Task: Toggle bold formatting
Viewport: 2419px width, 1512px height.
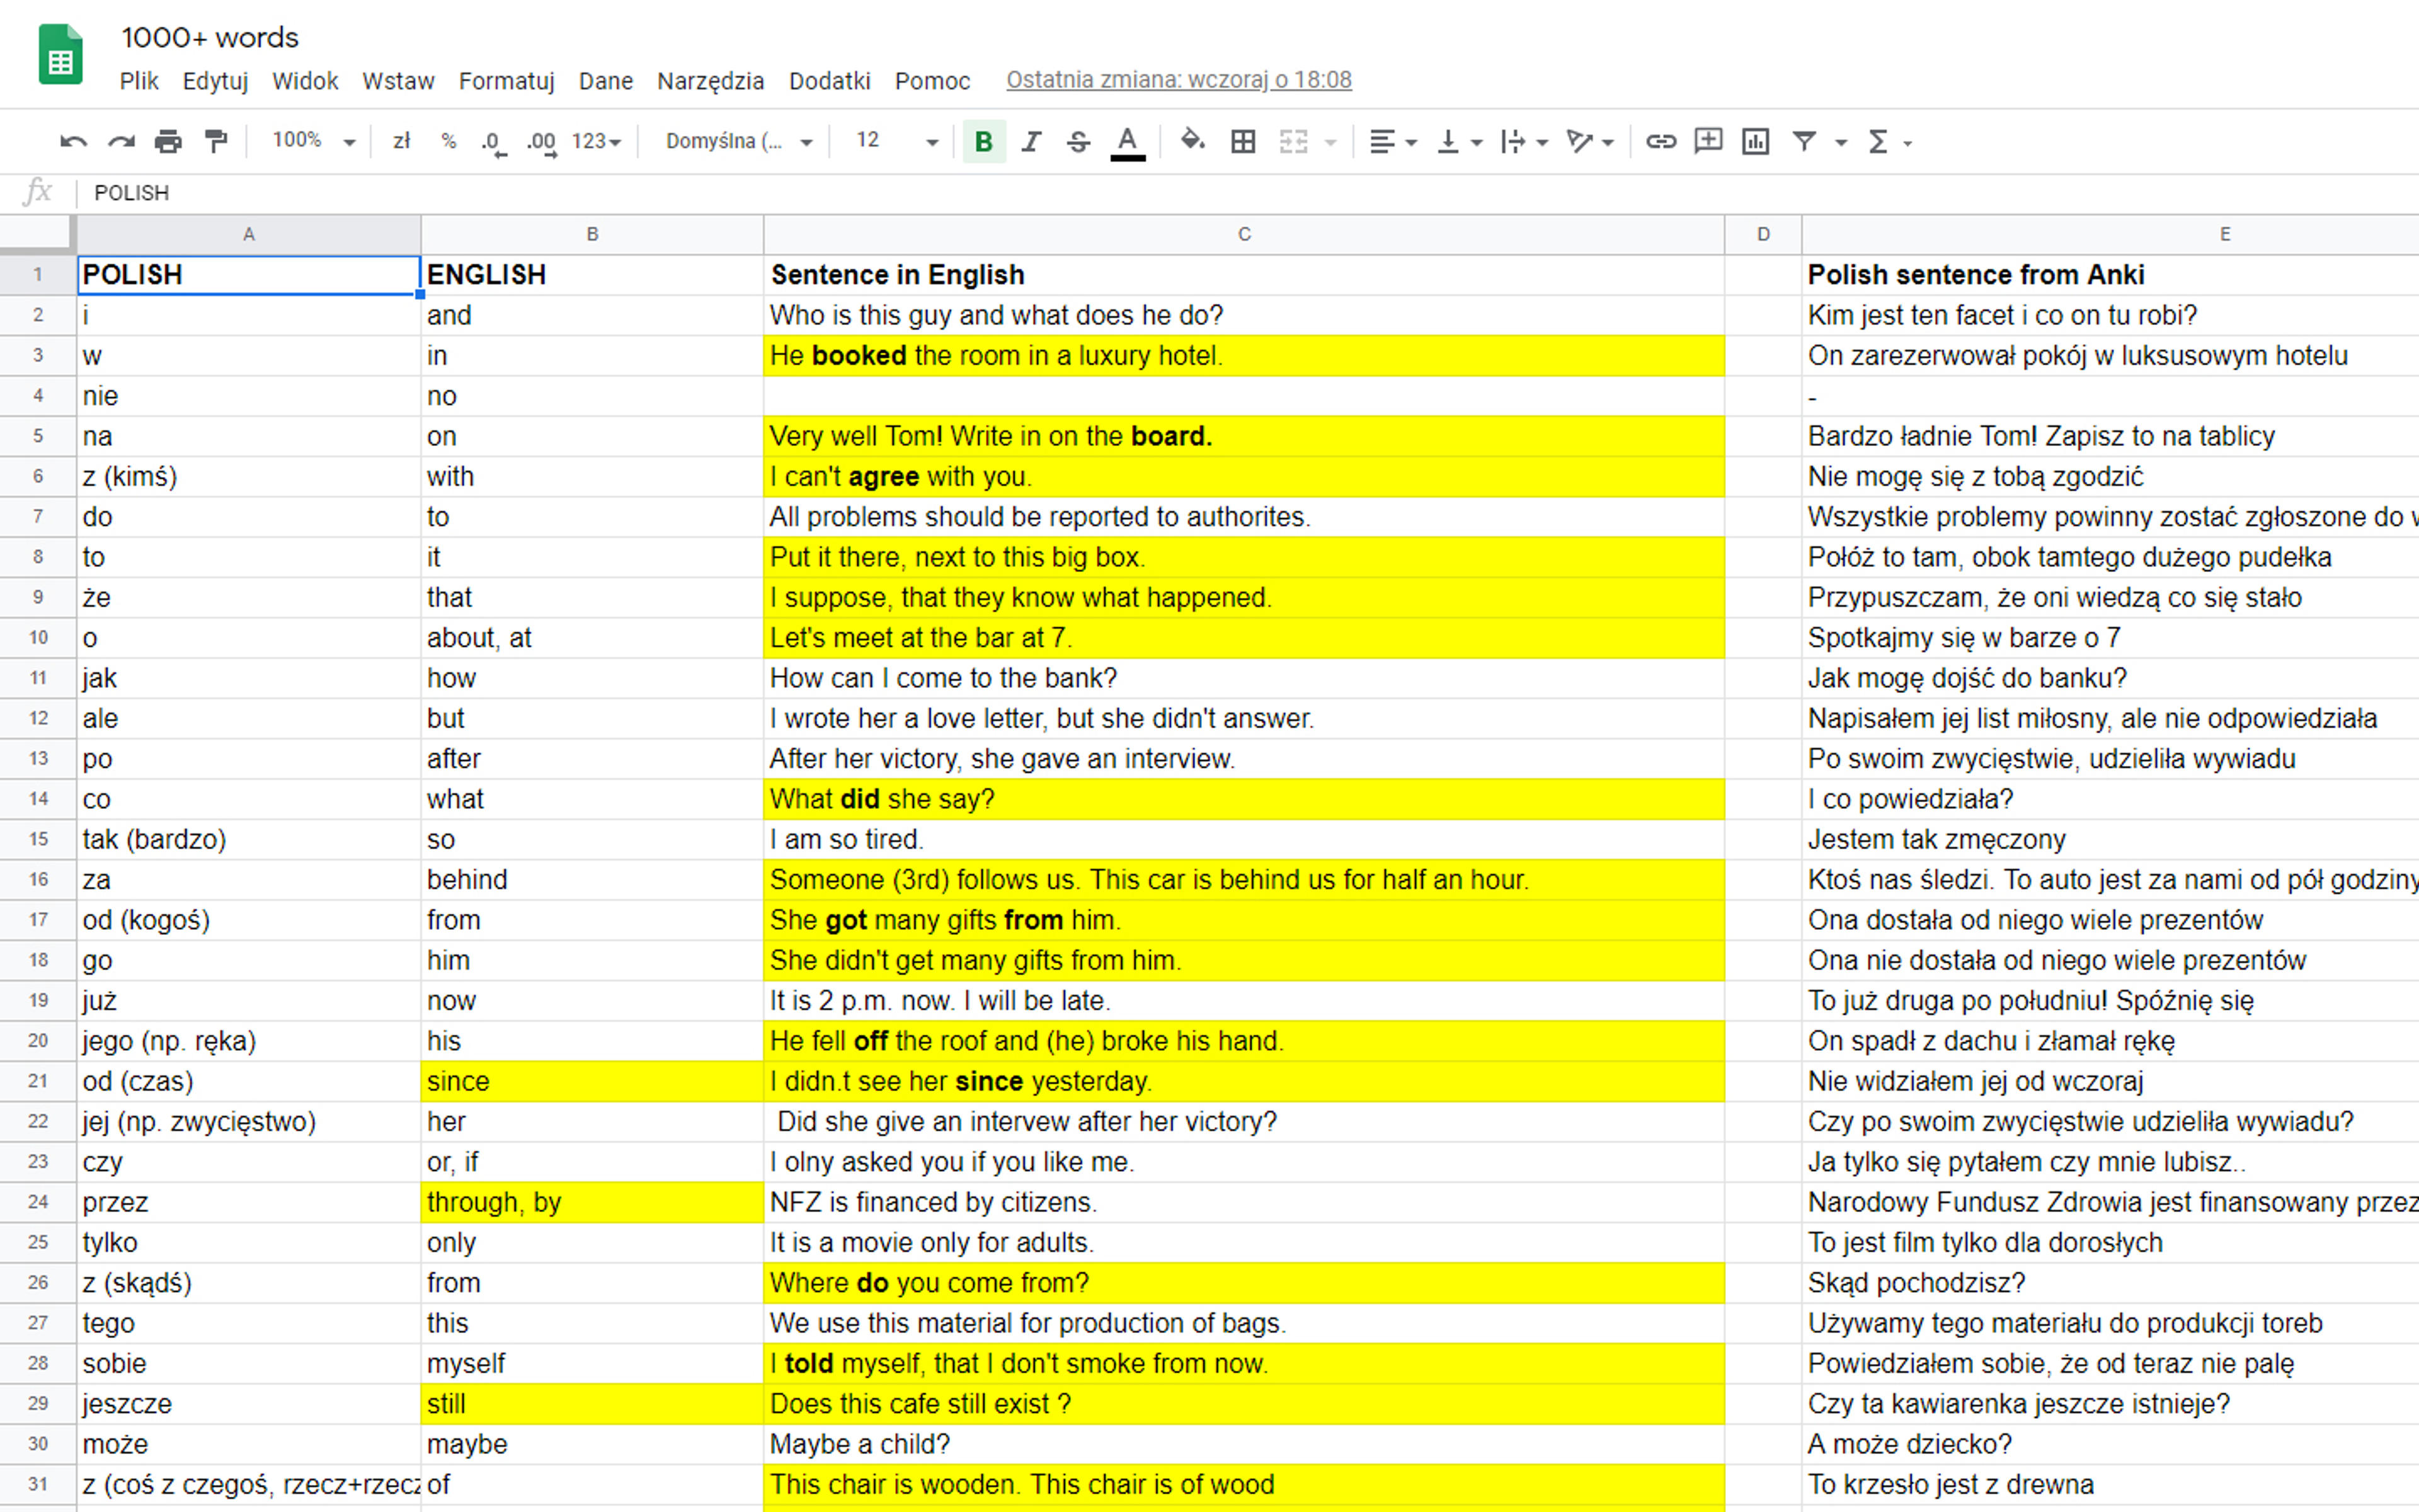Action: (983, 142)
